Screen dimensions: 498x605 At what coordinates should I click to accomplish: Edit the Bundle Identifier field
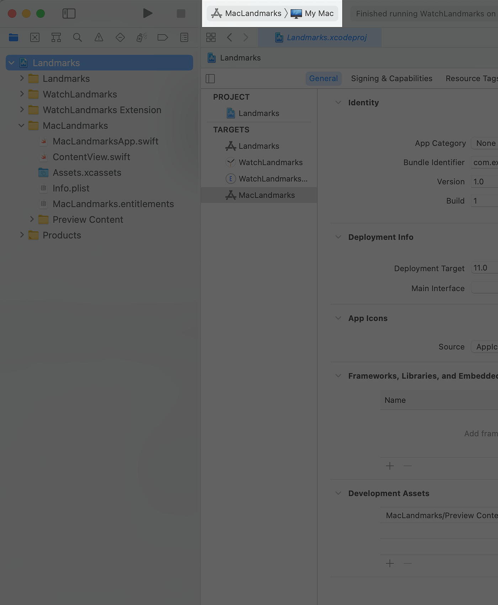[484, 162]
